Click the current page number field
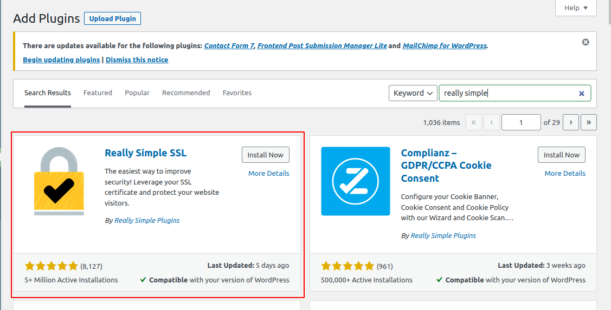 (x=521, y=122)
